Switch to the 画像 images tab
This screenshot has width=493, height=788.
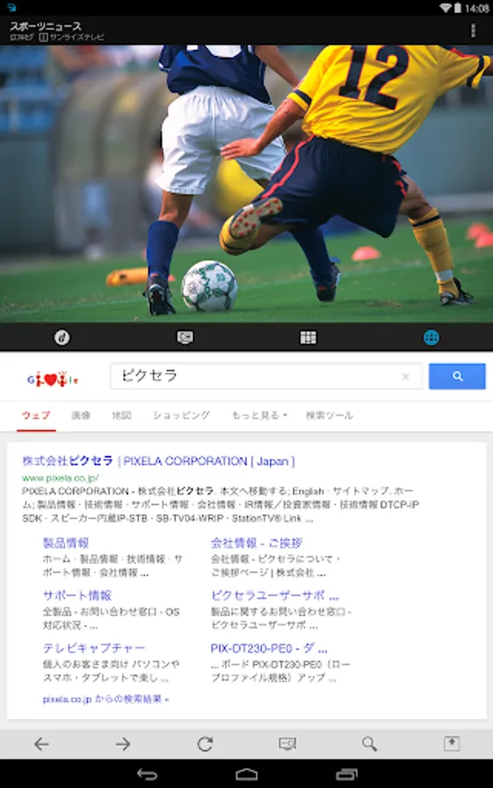coord(81,415)
